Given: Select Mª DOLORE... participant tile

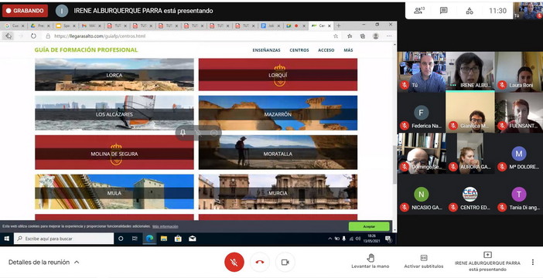Looking at the screenshot, I should [519, 154].
